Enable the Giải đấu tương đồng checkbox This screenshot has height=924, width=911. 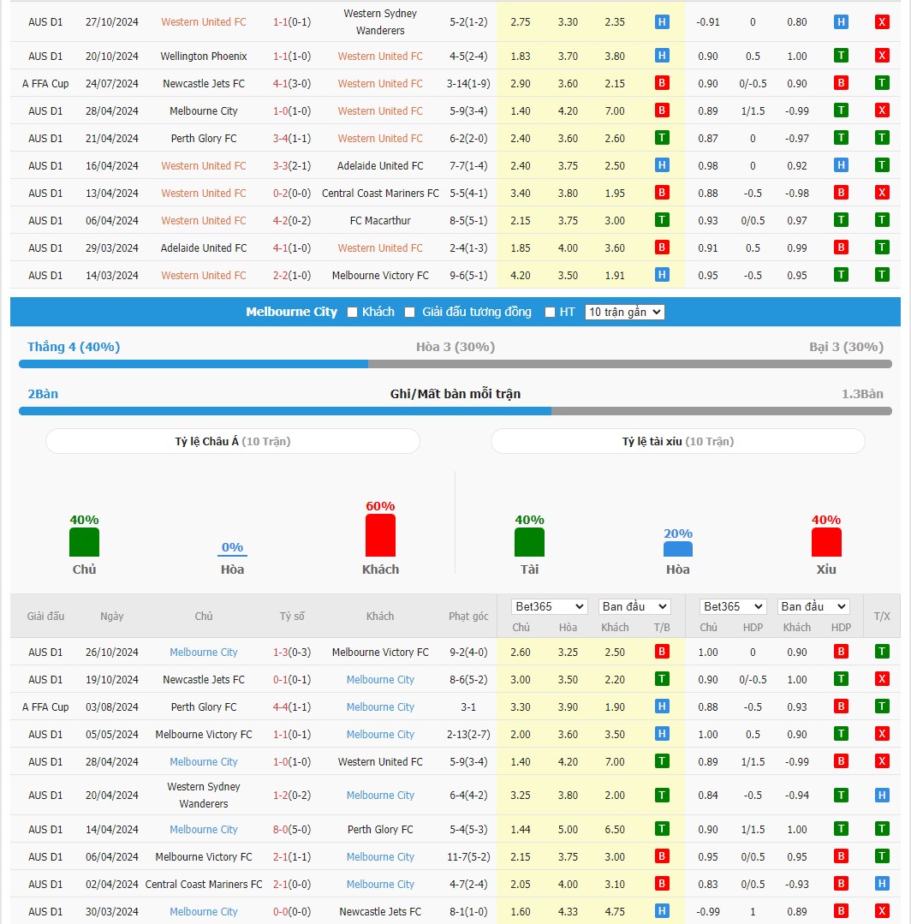point(409,313)
